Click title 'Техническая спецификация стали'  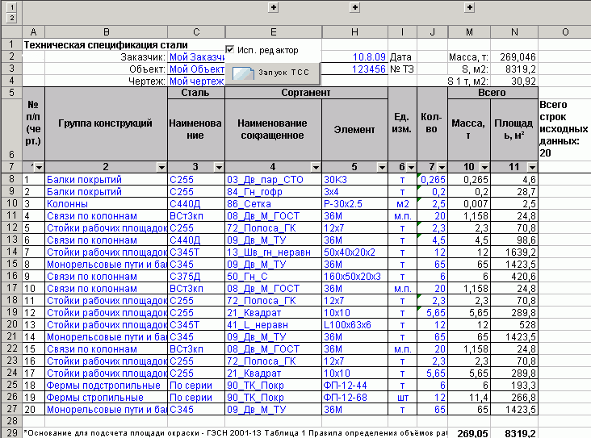pos(106,45)
